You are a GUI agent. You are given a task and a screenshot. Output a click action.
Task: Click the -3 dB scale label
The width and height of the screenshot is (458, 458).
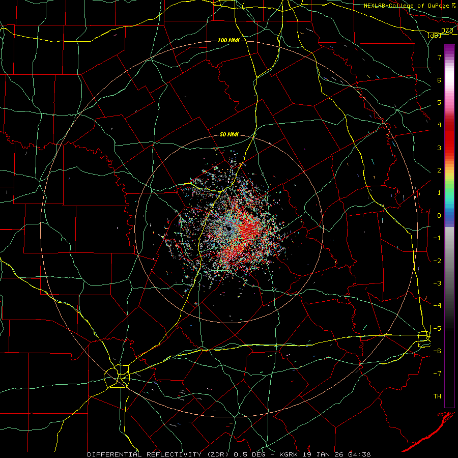437,283
